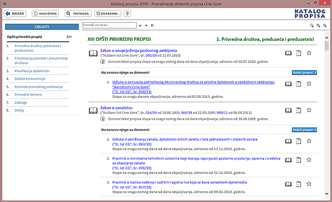Star 'Zakon o unaprjeđenju poslovnog ambijenta' as favorite
Image resolution: width=332 pixels, height=202 pixels.
point(309,53)
